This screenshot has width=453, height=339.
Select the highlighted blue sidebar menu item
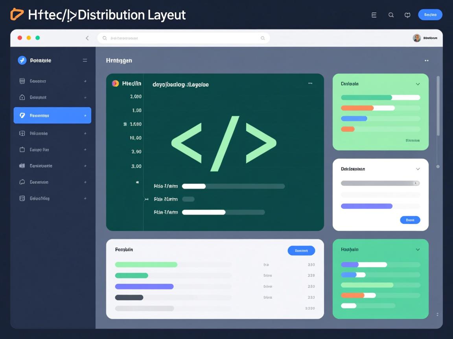click(52, 116)
